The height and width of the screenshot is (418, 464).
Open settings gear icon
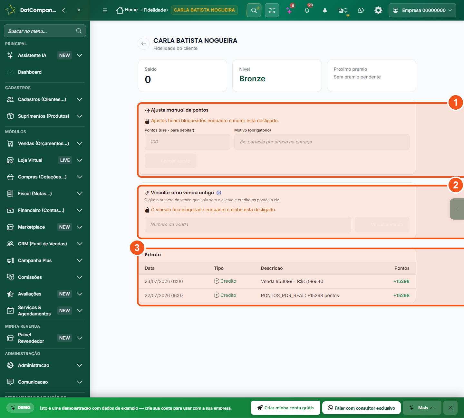378,10
